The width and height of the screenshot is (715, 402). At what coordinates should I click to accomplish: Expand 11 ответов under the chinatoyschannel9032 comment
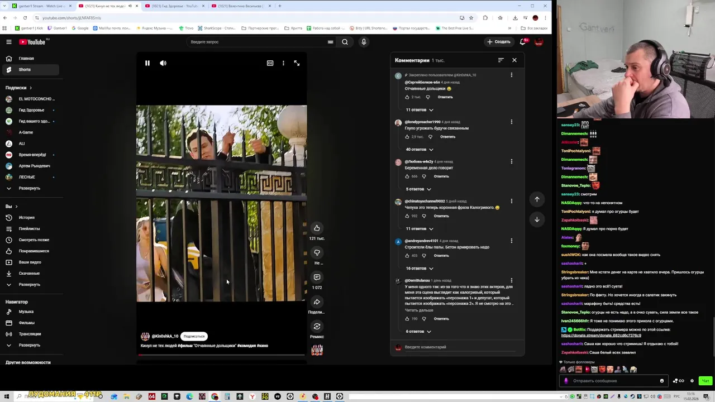(x=420, y=229)
